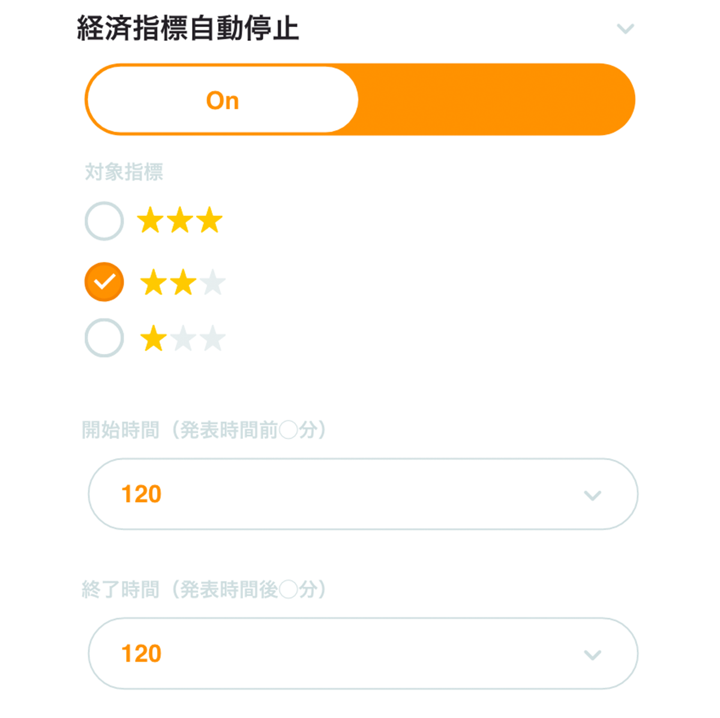Open the 開始時間 dropdown showing 120
720x718 pixels.
[x=363, y=494]
